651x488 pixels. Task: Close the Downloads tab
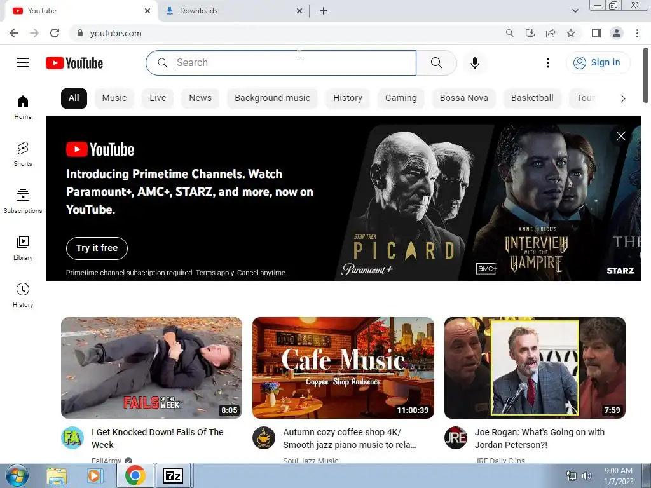tap(299, 11)
